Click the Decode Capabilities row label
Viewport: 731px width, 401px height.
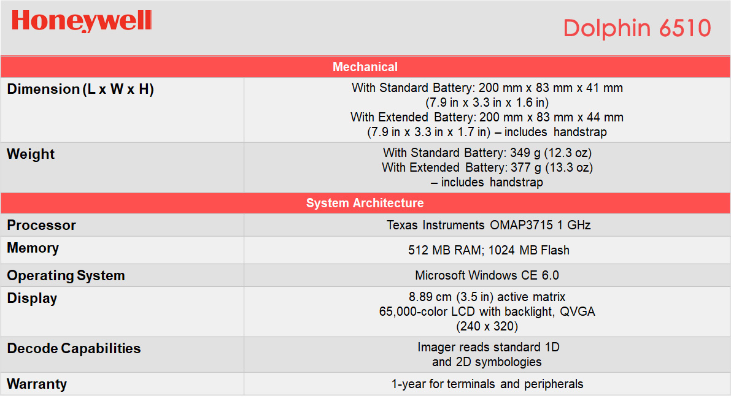(x=74, y=349)
